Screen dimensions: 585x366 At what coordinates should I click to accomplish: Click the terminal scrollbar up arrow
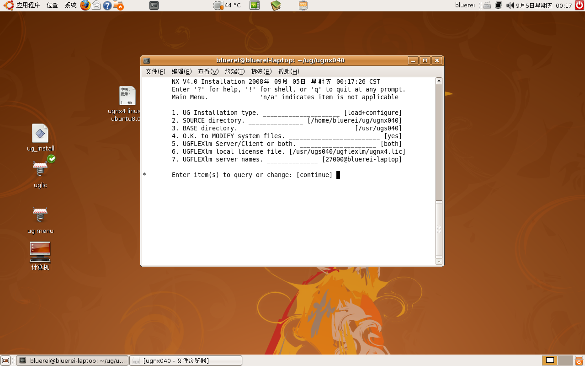pos(439,81)
